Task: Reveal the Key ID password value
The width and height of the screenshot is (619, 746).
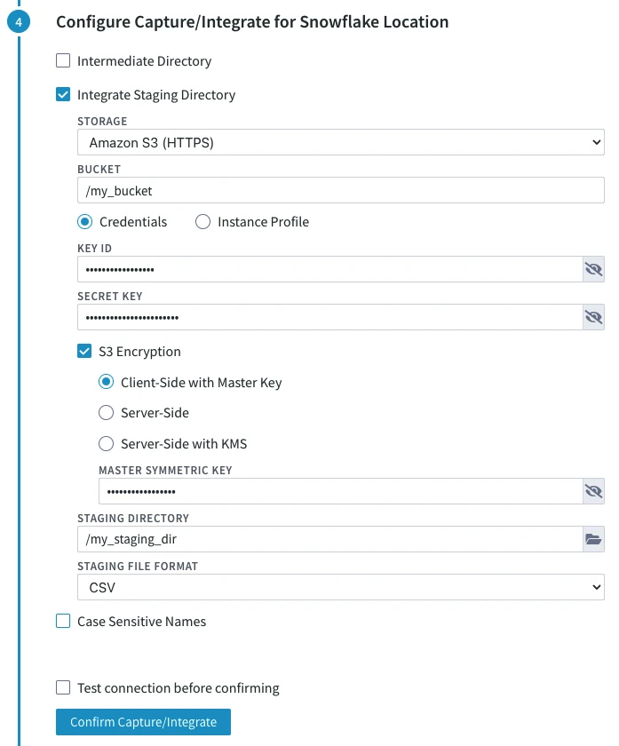Action: tap(593, 269)
